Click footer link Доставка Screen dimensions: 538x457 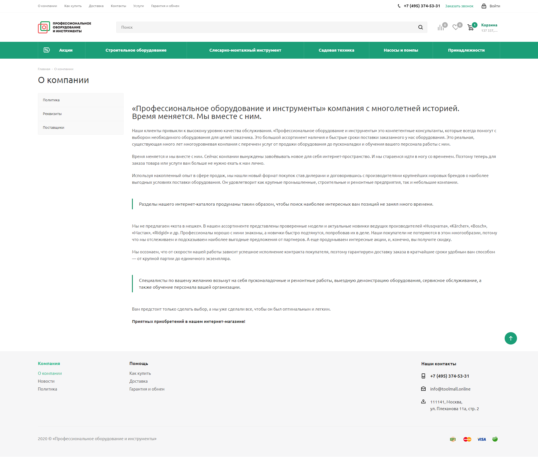point(138,381)
